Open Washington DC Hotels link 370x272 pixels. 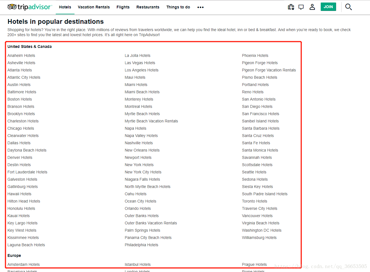[262, 230]
